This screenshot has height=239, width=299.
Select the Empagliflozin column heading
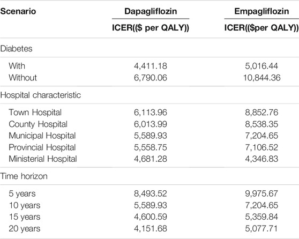point(261,11)
